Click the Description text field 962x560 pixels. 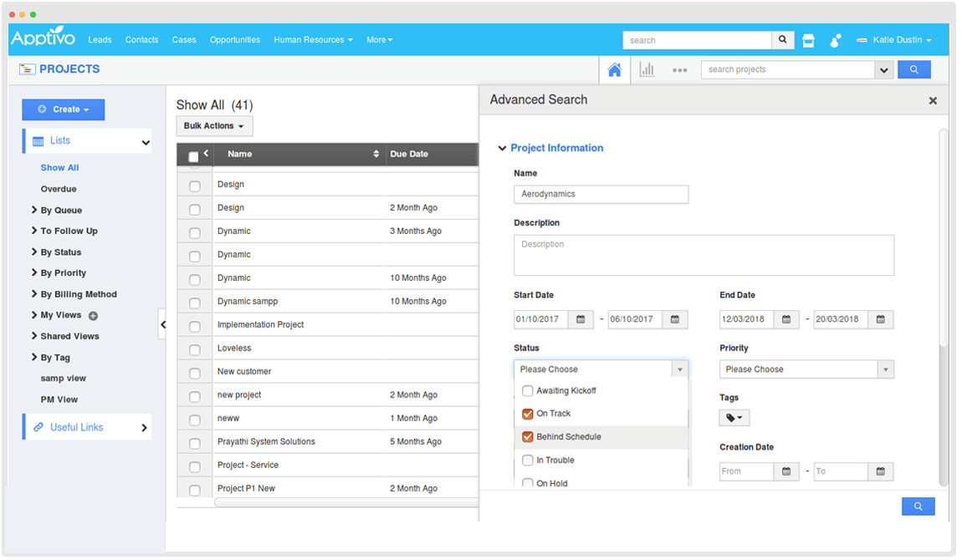click(x=704, y=255)
